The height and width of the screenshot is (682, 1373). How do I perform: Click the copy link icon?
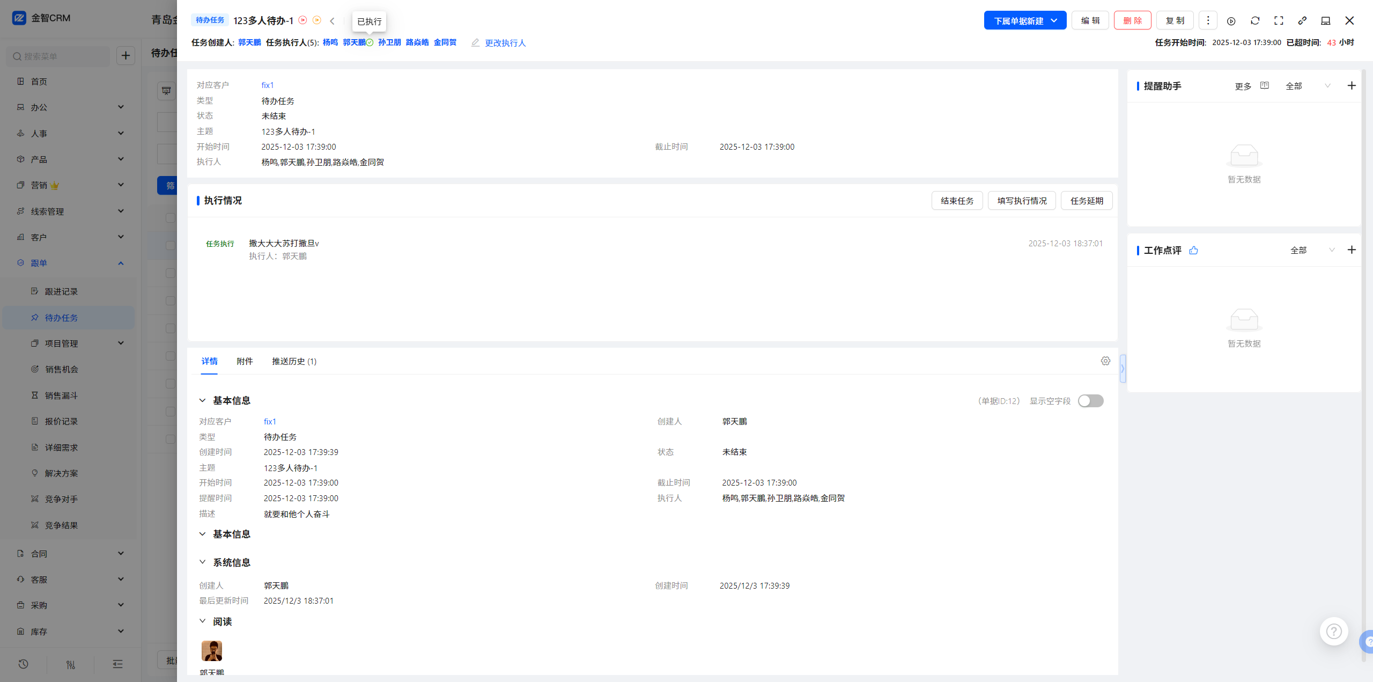1302,20
